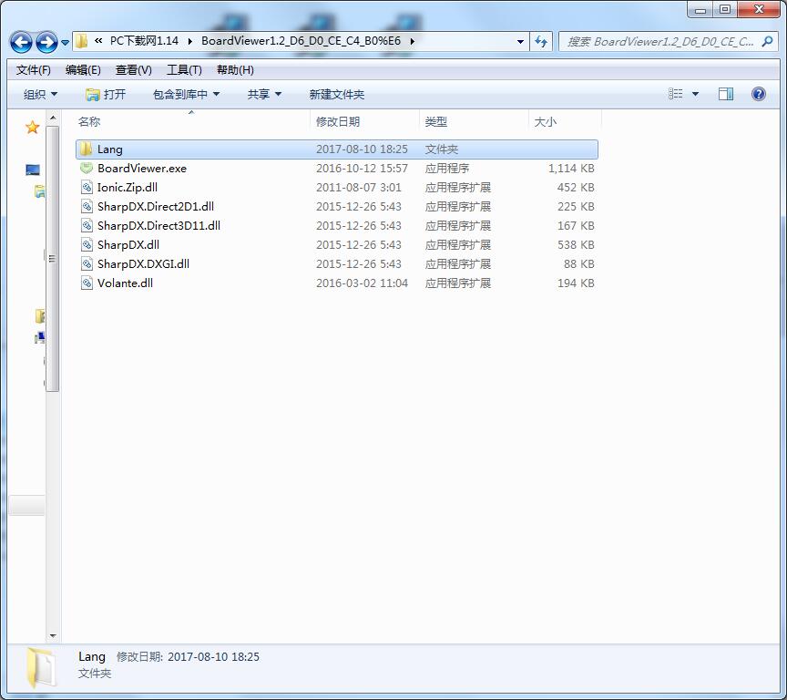The height and width of the screenshot is (700, 787).
Task: Click the refresh icon beside address bar
Action: (x=542, y=41)
